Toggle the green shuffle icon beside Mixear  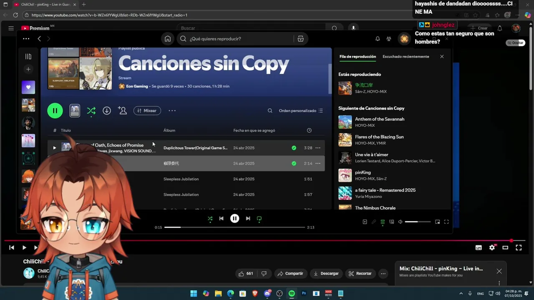(91, 110)
